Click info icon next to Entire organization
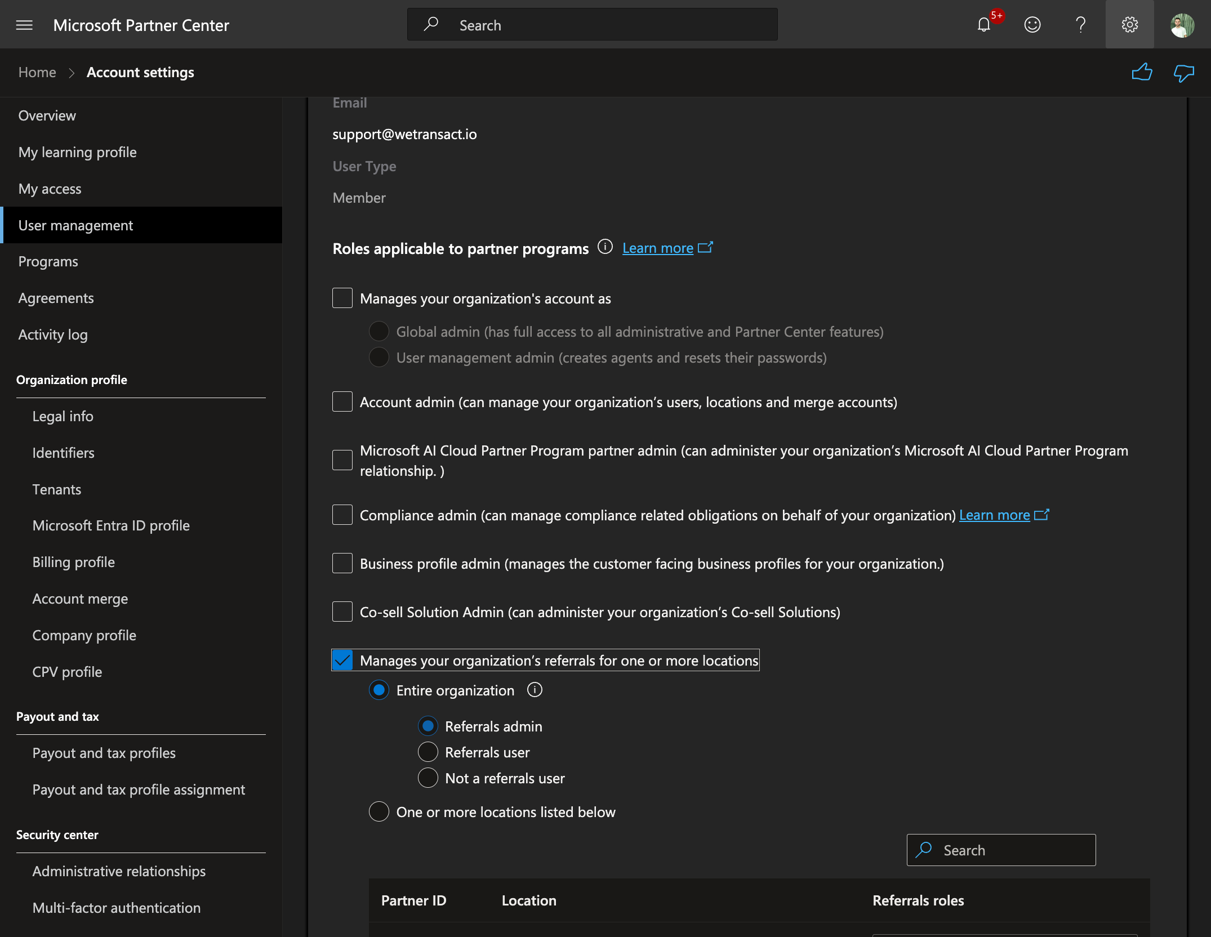 [535, 690]
